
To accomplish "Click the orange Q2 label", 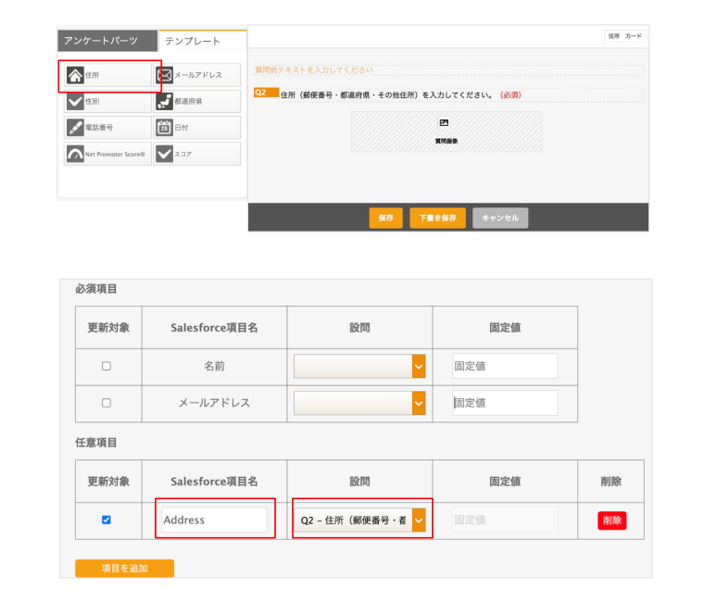I will click(x=266, y=93).
